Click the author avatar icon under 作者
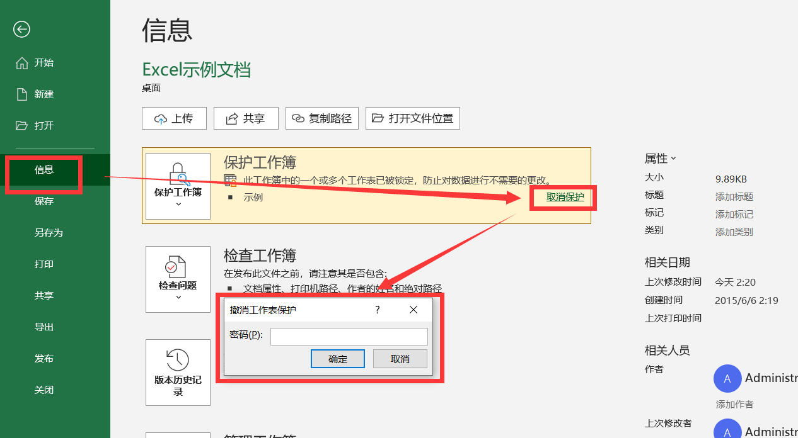This screenshot has height=438, width=798. tap(727, 379)
